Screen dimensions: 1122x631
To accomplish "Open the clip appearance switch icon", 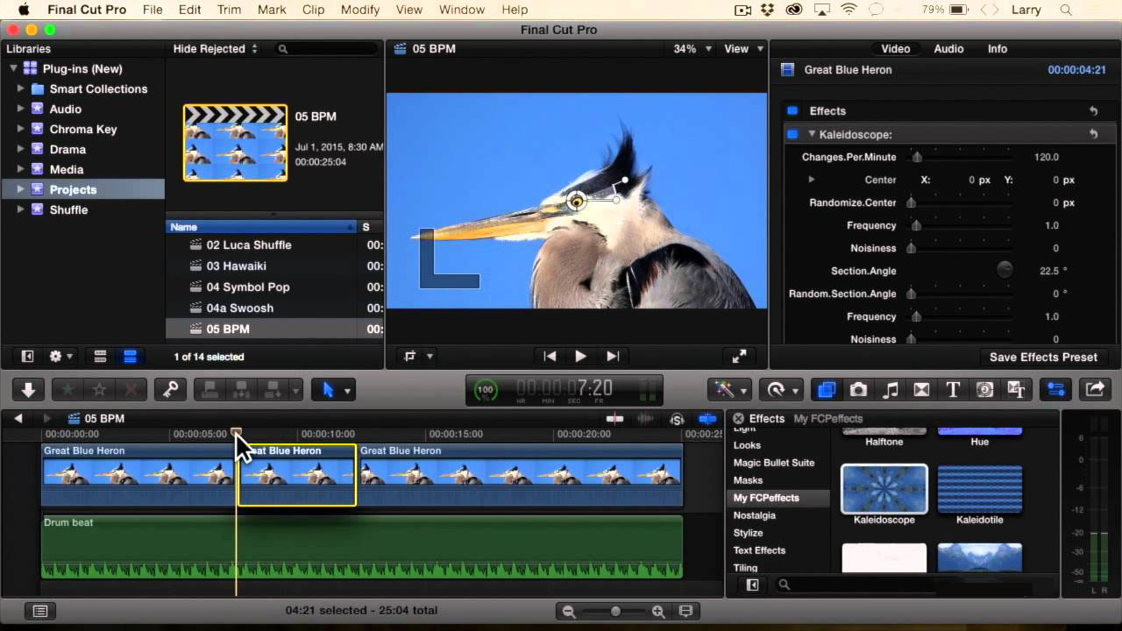I will (686, 611).
